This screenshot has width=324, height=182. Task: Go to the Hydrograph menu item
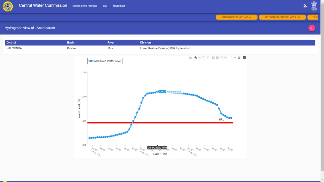coord(119,6)
